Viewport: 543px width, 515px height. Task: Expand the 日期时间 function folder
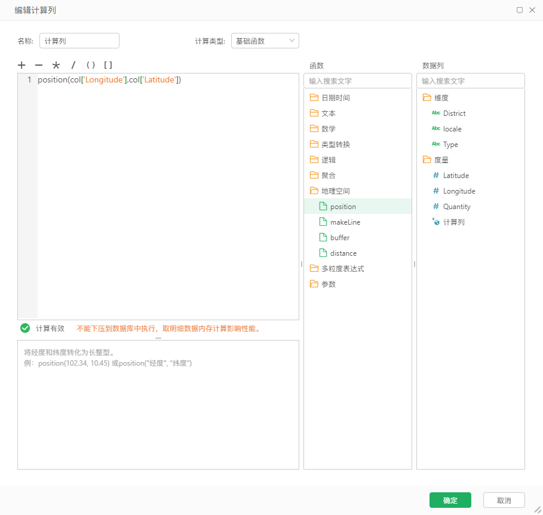pos(358,97)
